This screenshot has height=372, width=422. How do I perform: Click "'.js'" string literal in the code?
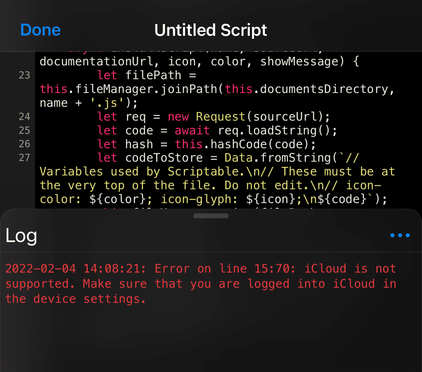tap(107, 103)
